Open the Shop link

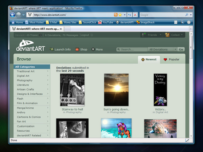(81, 49)
